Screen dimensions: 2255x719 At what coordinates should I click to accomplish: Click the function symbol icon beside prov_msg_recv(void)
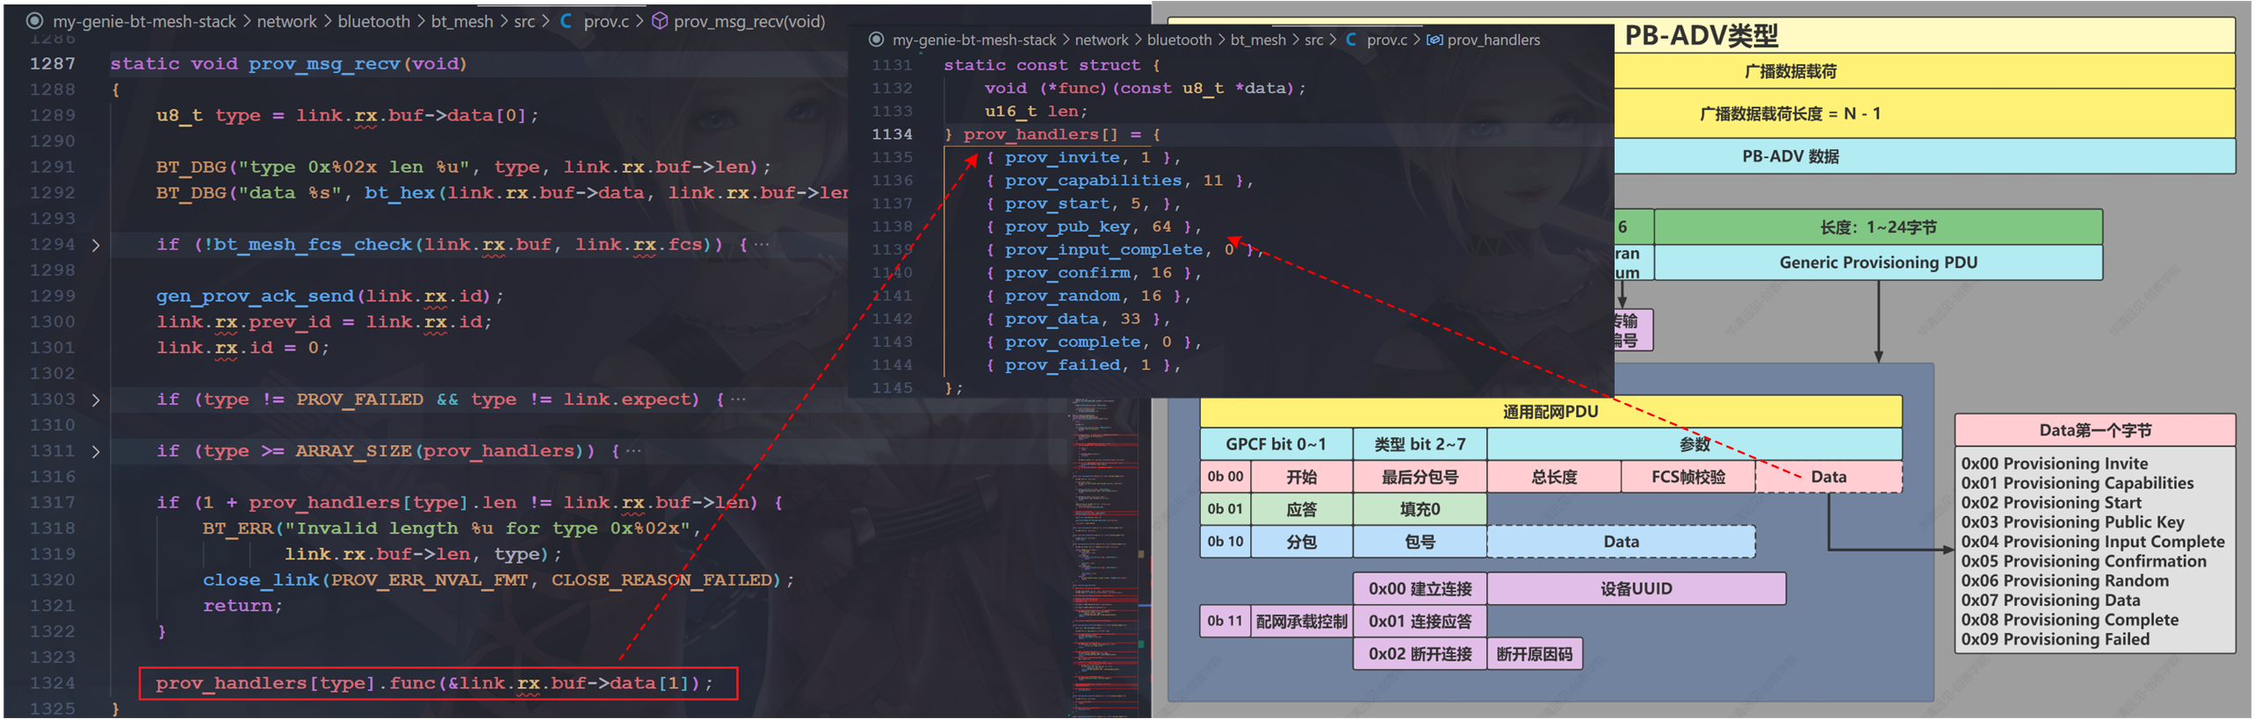coord(659,21)
